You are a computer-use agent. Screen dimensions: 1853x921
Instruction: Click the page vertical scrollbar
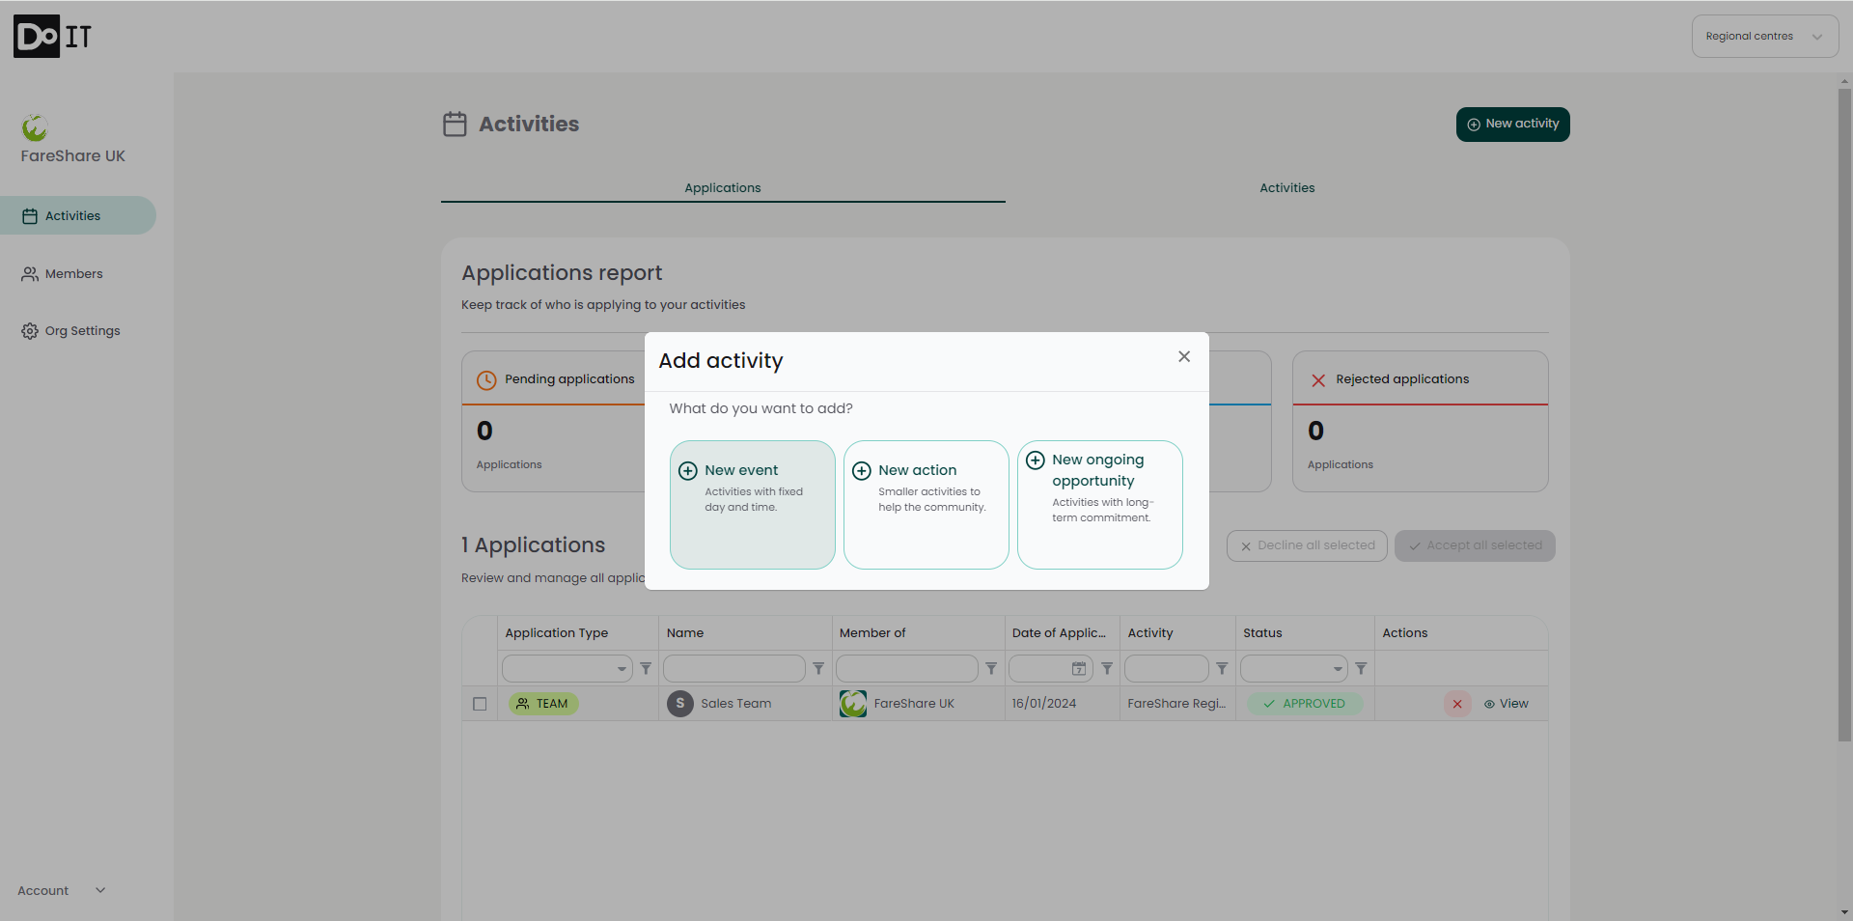pos(1844,415)
